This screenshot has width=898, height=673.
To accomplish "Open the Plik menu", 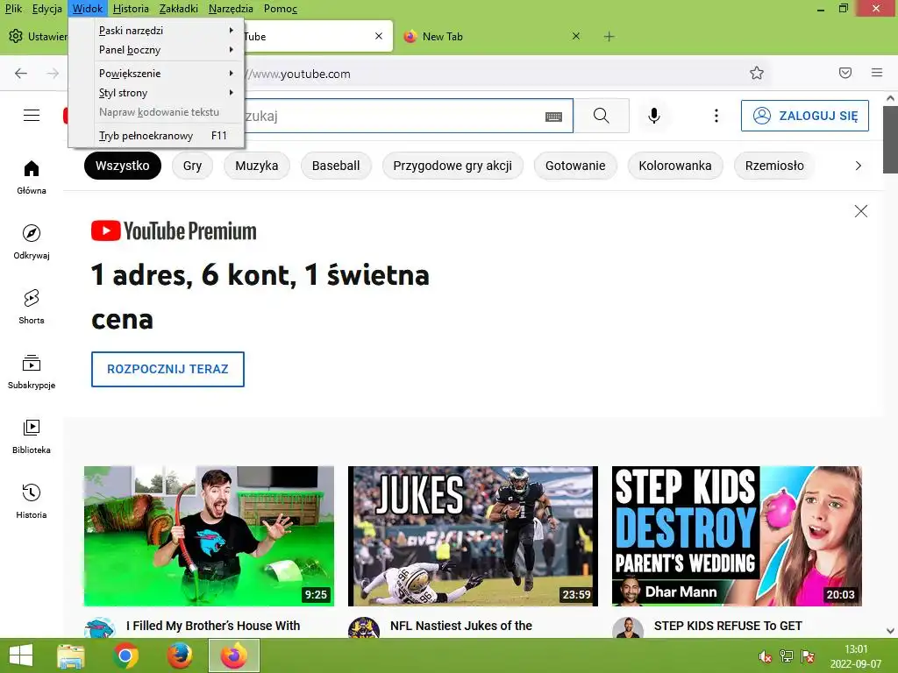I will tap(13, 9).
